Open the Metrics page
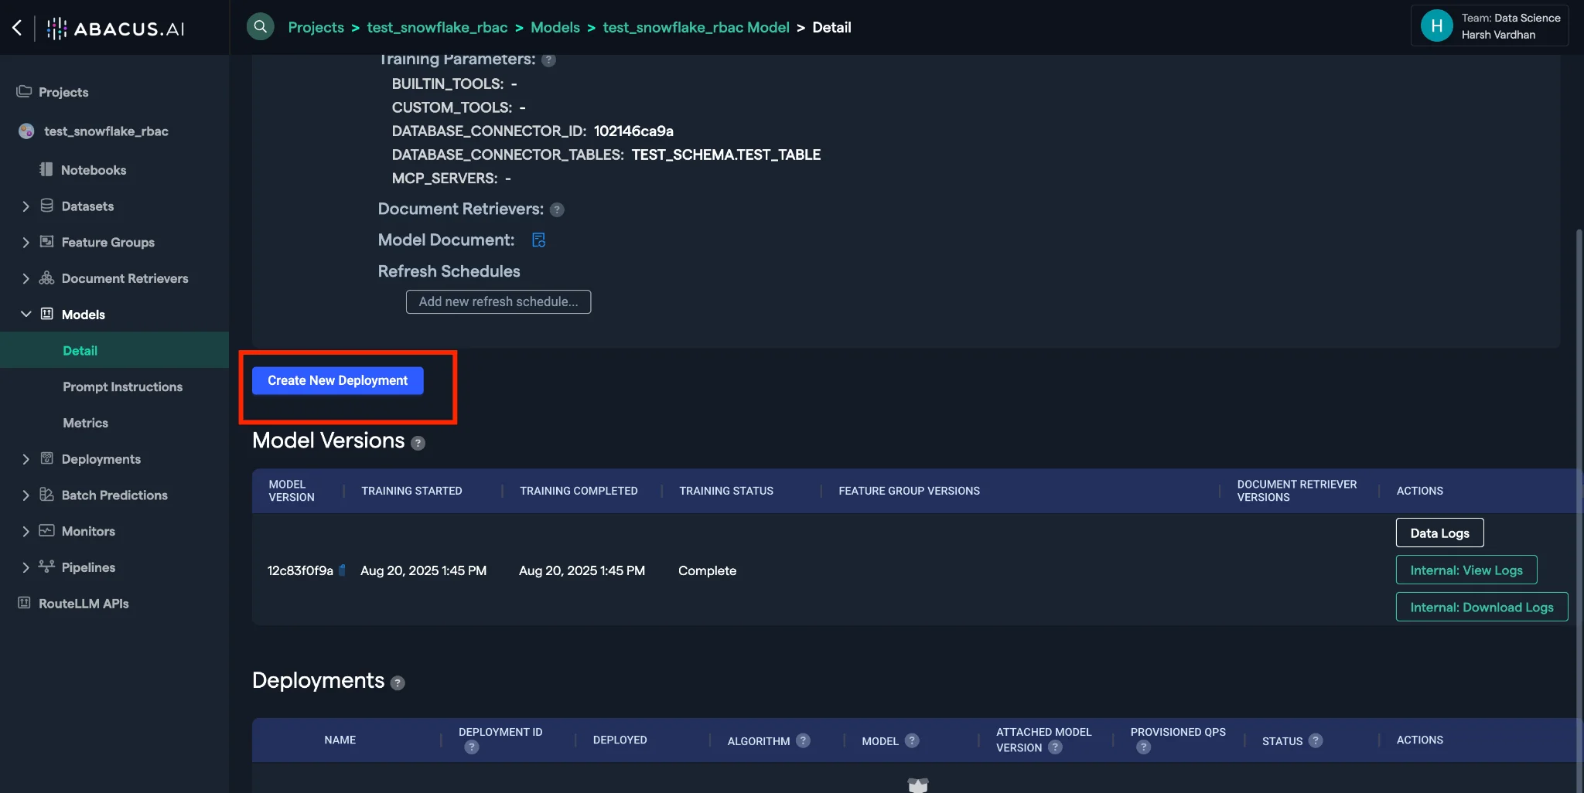 (85, 423)
